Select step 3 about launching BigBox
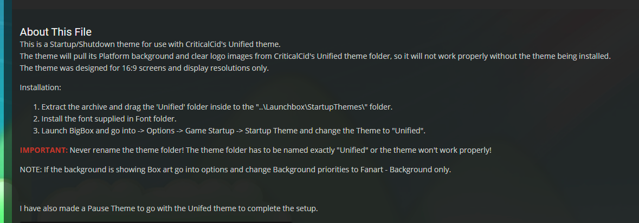The image size is (639, 223). (x=229, y=131)
